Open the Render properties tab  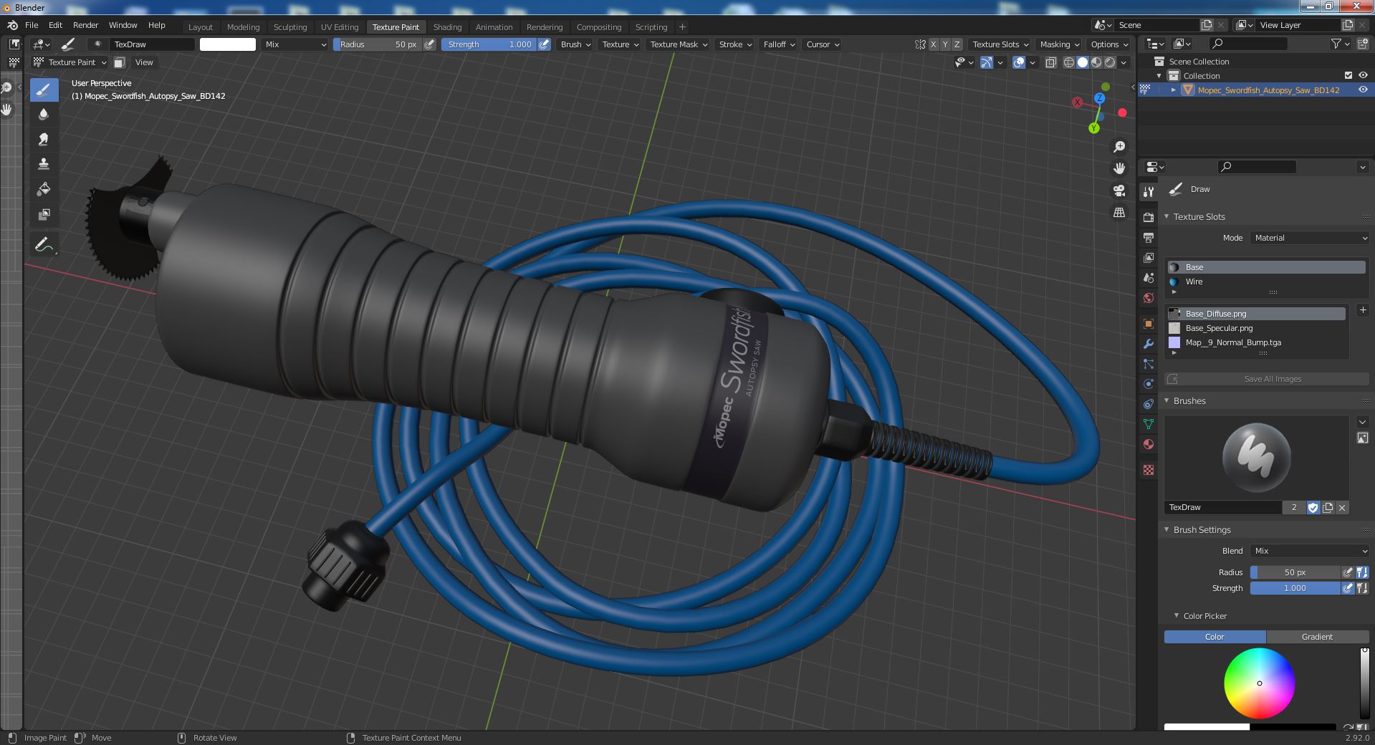click(x=1149, y=217)
